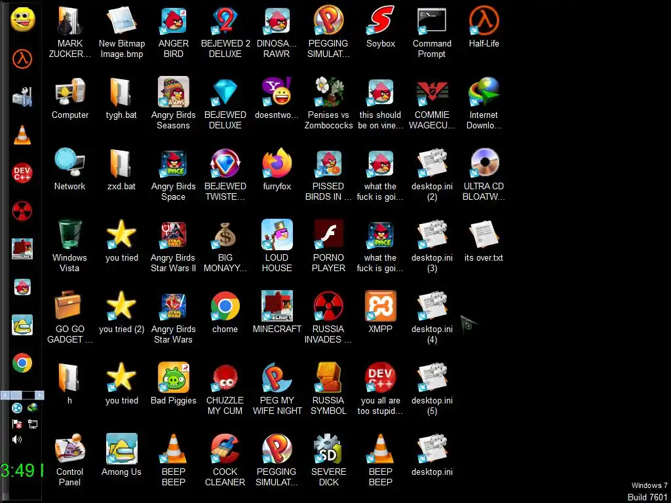Select the RUSSIA INVADES ... shortcut
The image size is (671, 503).
(329, 318)
